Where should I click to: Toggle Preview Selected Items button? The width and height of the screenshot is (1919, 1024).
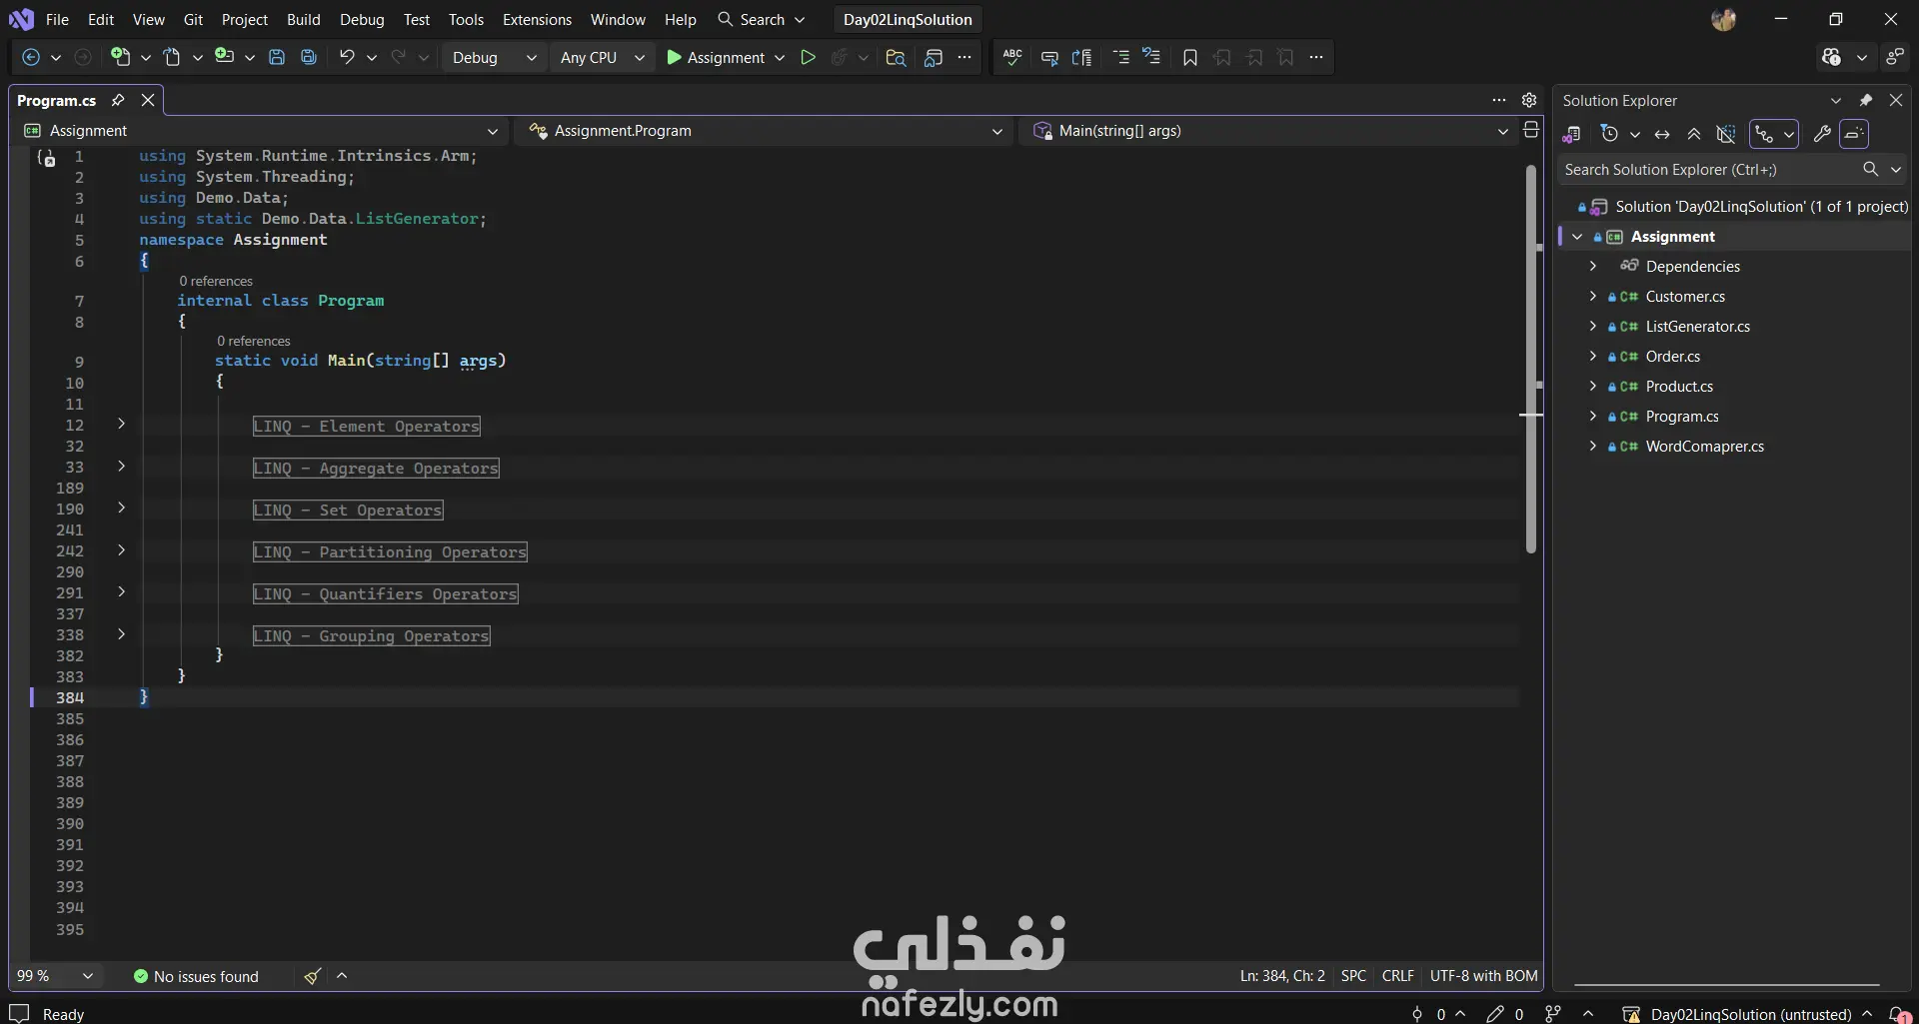coord(1854,134)
